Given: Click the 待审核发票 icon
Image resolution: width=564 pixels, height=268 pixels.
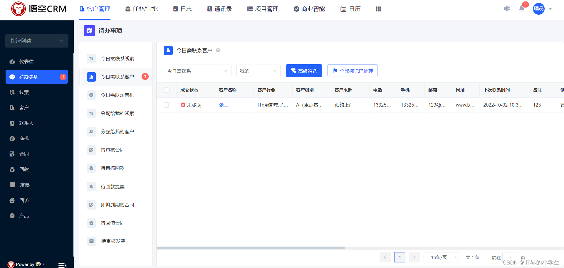Looking at the screenshot, I should [92, 241].
